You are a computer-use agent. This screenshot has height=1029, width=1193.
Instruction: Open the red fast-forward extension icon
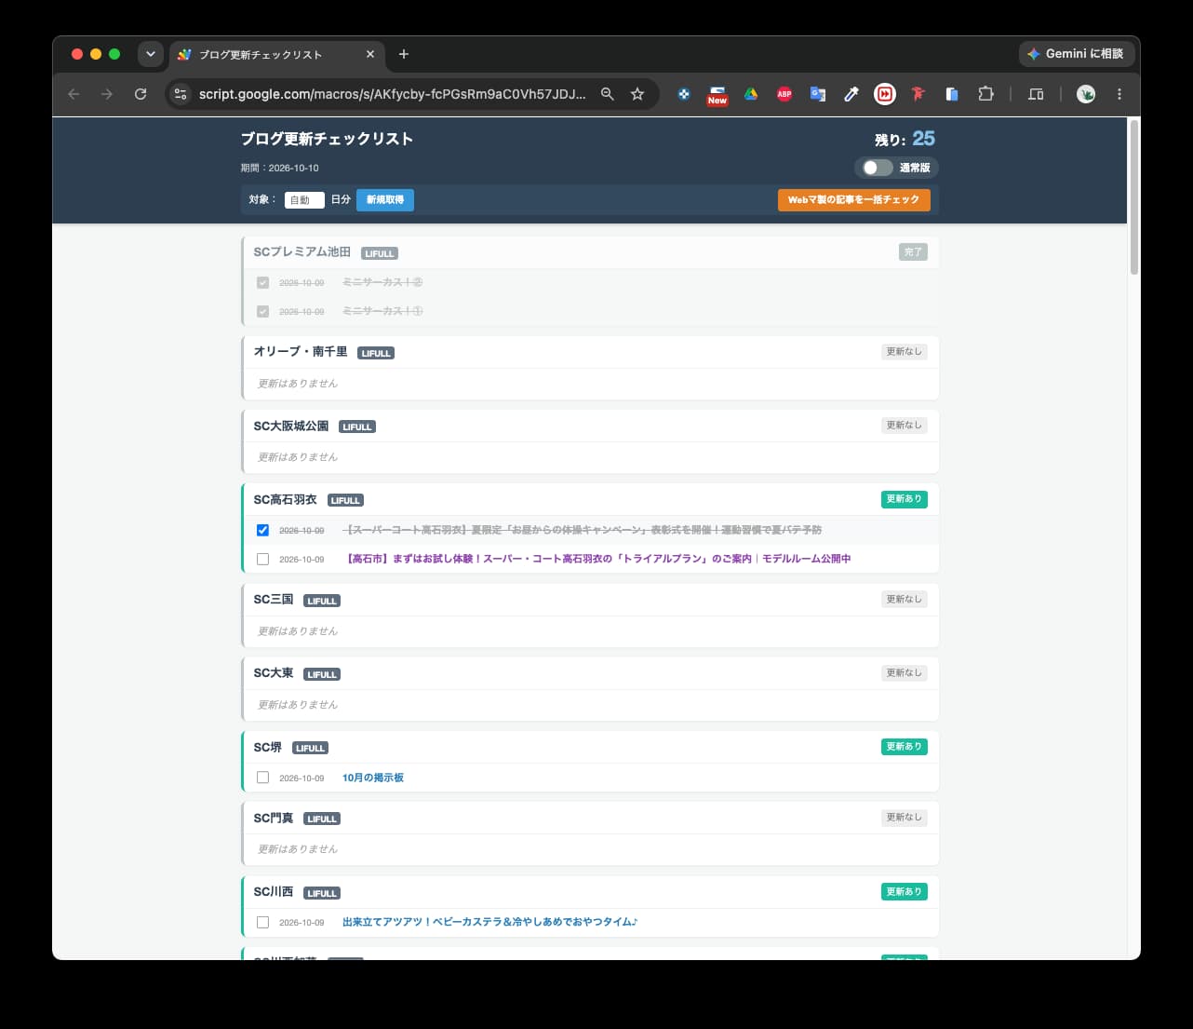click(x=885, y=94)
